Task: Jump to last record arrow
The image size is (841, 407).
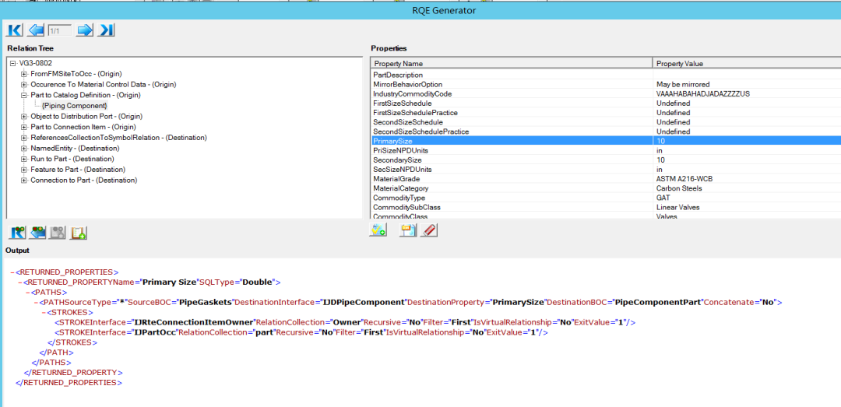Action: 106,30
